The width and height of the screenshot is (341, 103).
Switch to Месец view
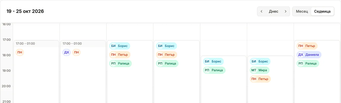tap(302, 11)
